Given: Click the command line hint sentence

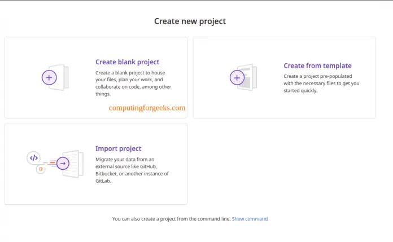Looking at the screenshot, I should [171, 219].
